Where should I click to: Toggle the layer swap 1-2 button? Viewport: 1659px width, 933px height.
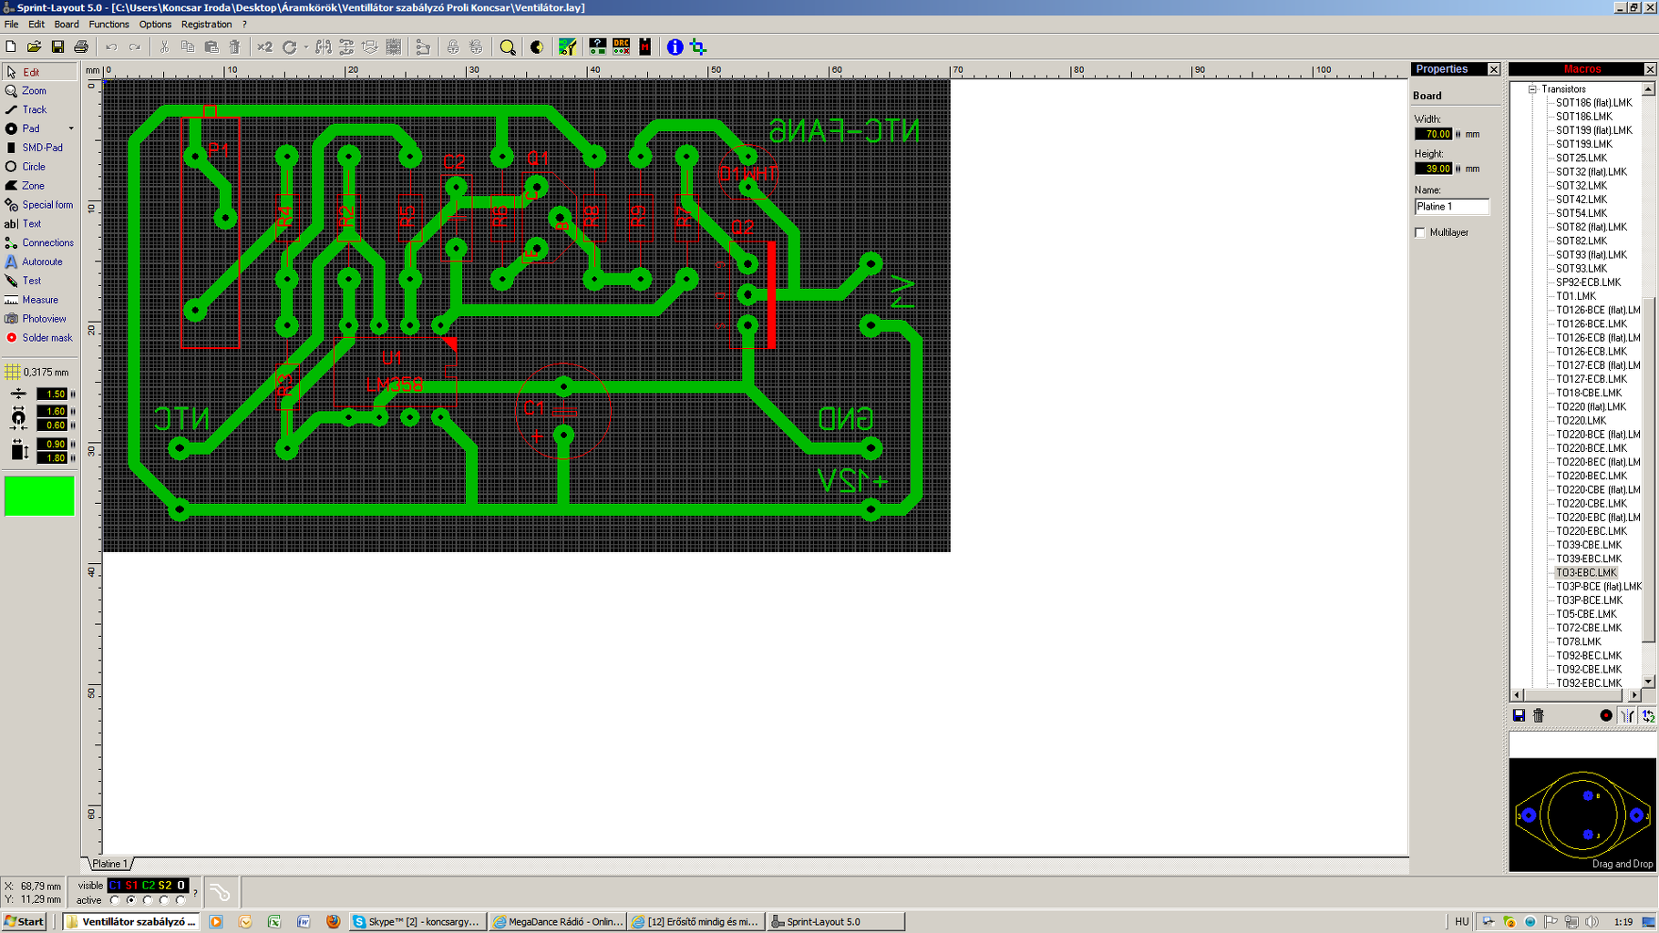(1648, 716)
